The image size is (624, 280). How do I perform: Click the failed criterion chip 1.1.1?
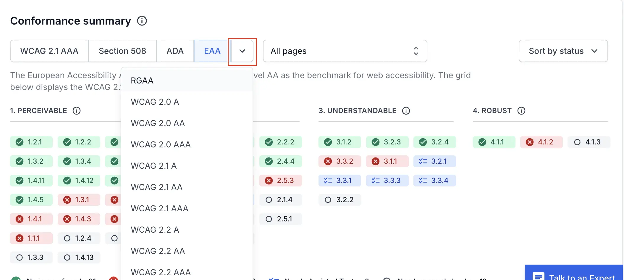tap(31, 238)
